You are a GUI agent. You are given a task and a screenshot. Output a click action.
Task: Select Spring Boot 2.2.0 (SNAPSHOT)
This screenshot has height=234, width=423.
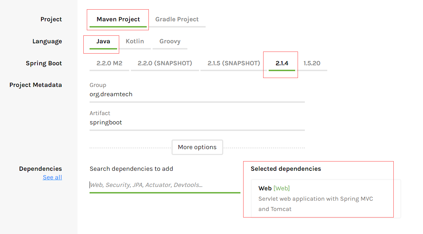tap(165, 63)
